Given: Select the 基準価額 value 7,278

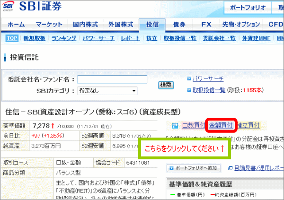Looking at the screenshot, I should (41, 126).
